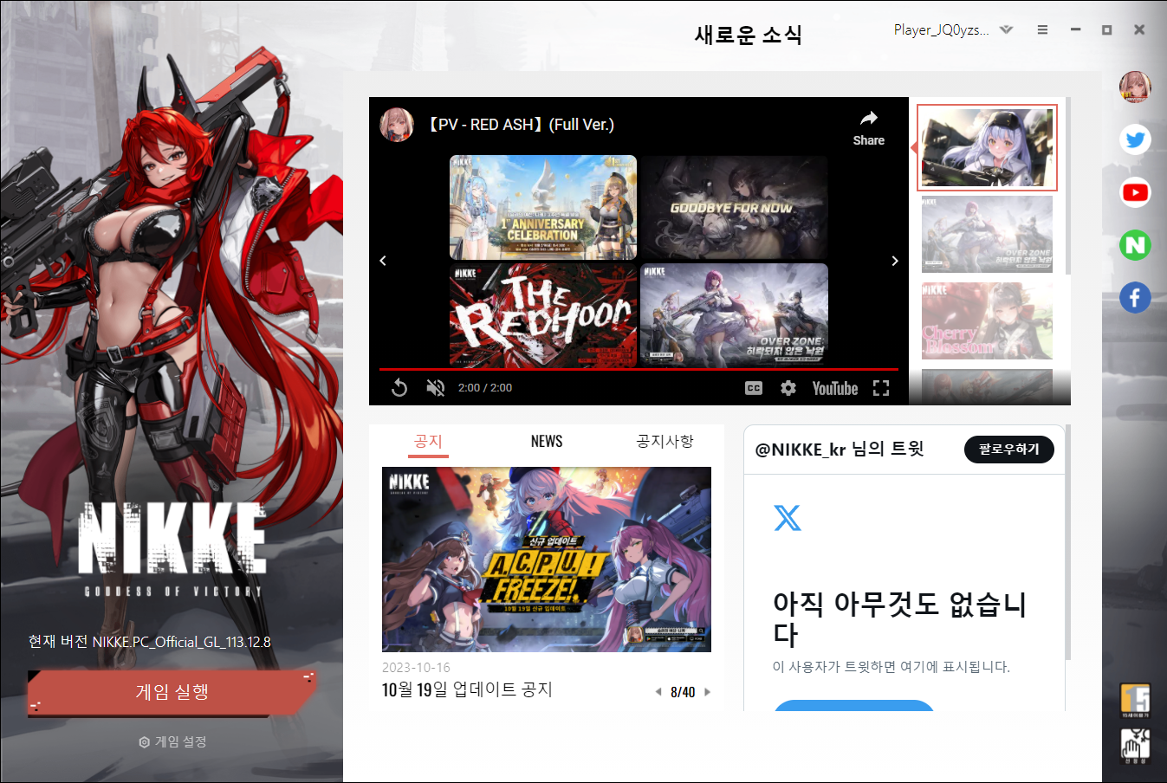Toggle closed captions on the video
Screen dimensions: 1167x783
(x=754, y=388)
